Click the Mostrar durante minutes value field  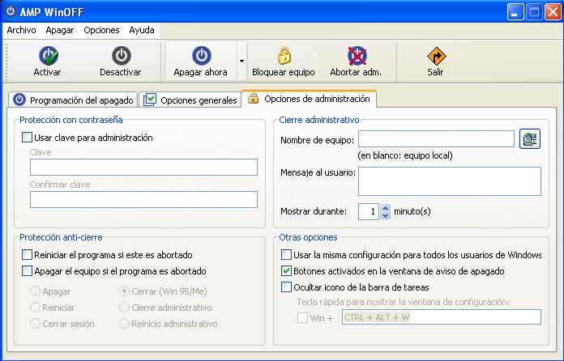click(369, 211)
